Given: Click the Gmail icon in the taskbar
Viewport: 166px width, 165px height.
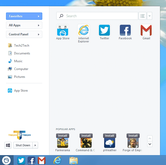Looking at the screenshot, I should click(41, 160).
